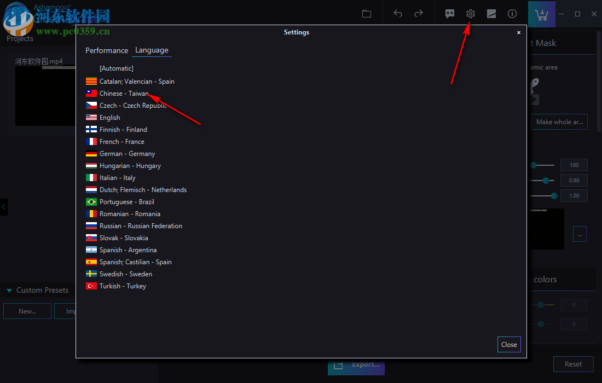Open project folder icon in toolbar
602x383 pixels.
pos(367,14)
